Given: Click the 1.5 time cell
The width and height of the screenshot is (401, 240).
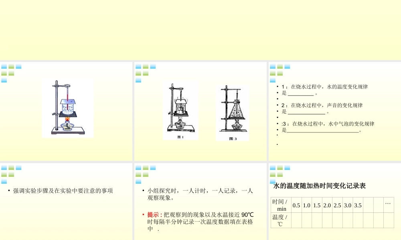Looking at the screenshot, I should (x=317, y=205).
